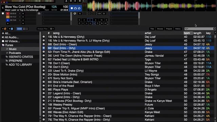Click the headphone icon above the saved loops list
Viewport: 217px width, 122px height.
pyautogui.click(x=39, y=14)
